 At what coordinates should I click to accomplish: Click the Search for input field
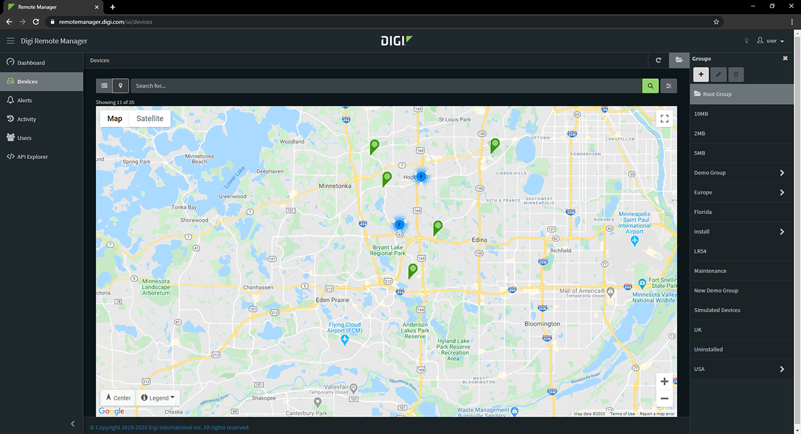(385, 86)
